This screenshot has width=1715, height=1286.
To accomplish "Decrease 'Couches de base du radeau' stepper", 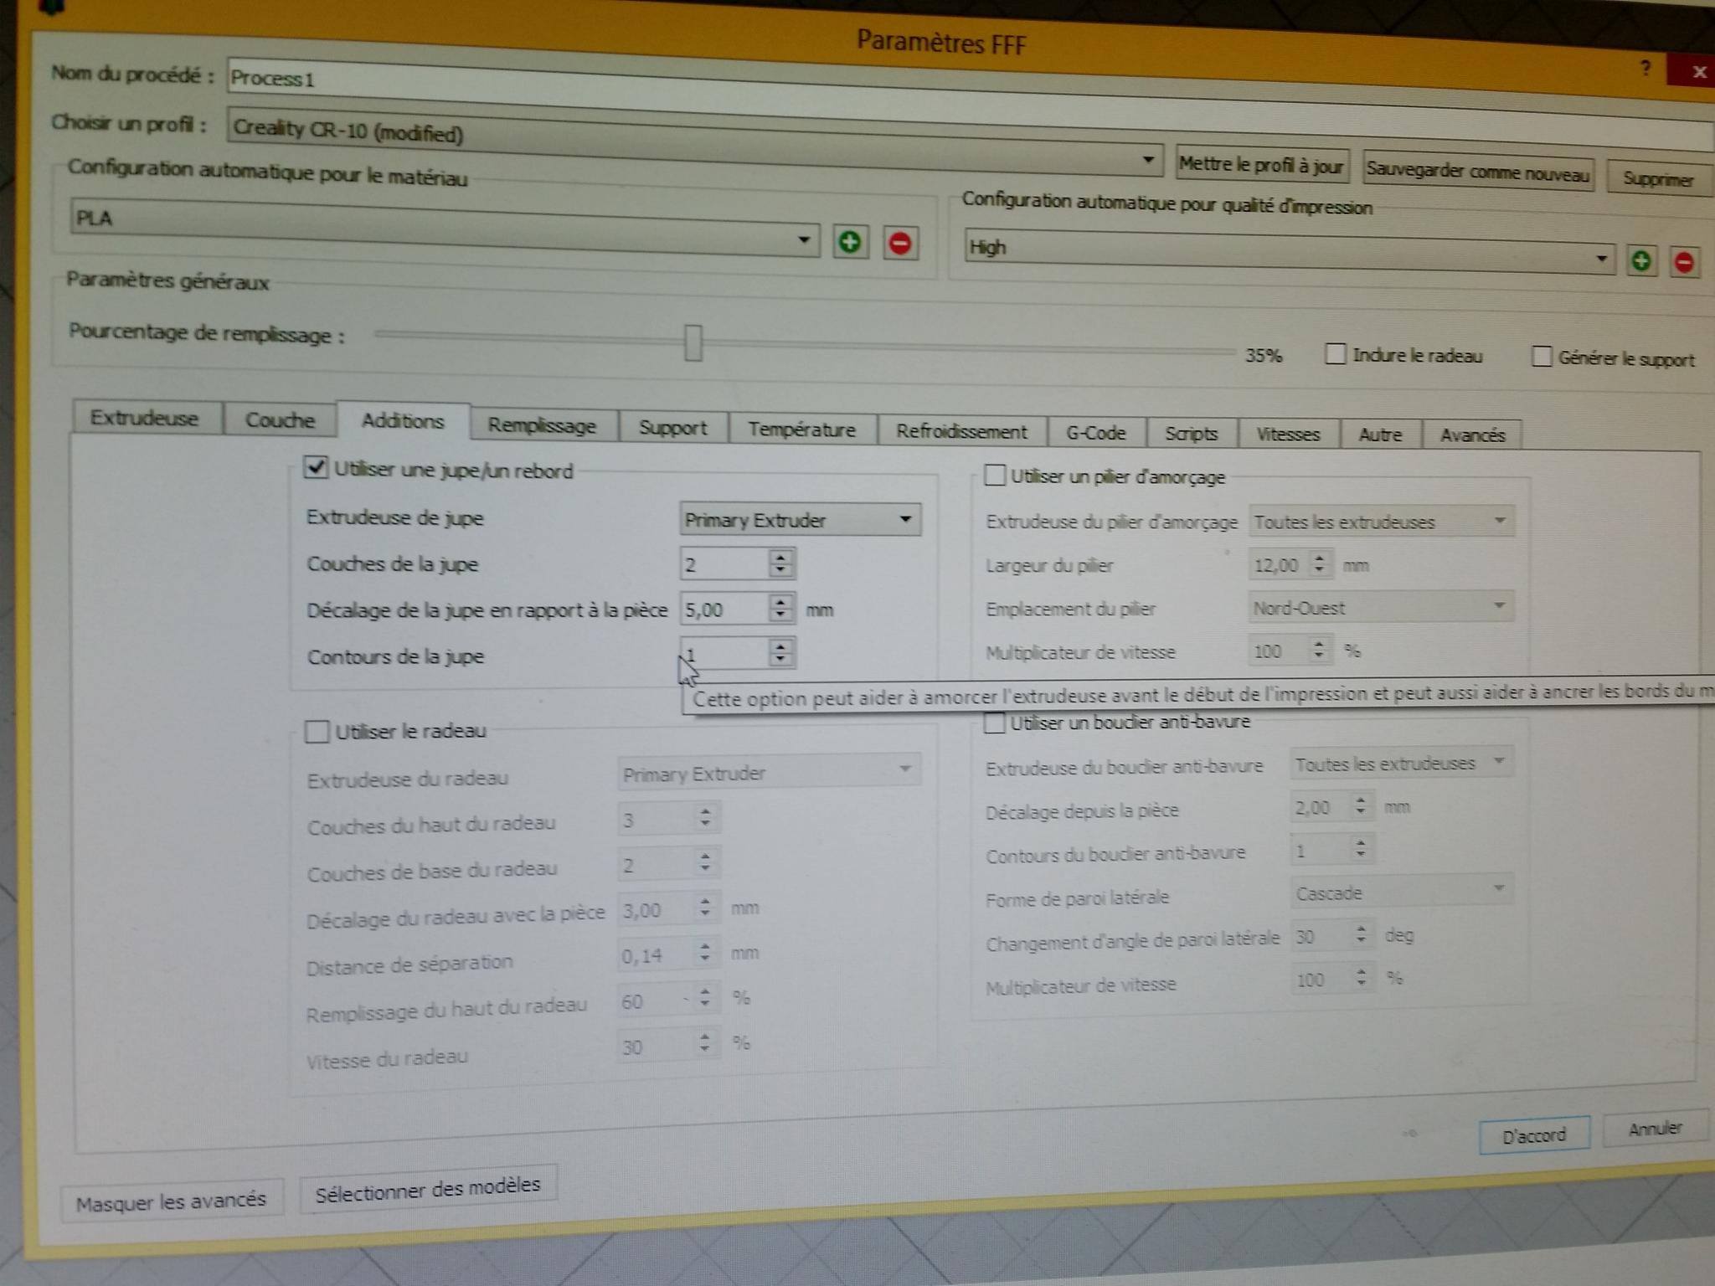I will pyautogui.click(x=705, y=867).
